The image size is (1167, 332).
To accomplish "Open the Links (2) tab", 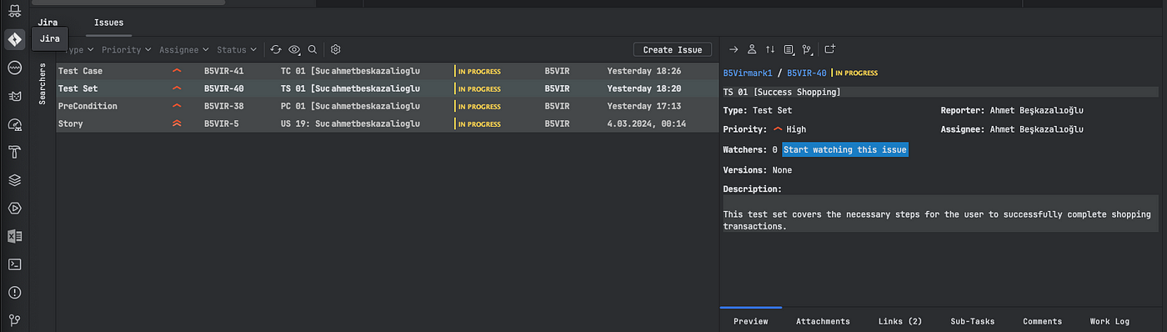I will click(x=900, y=321).
